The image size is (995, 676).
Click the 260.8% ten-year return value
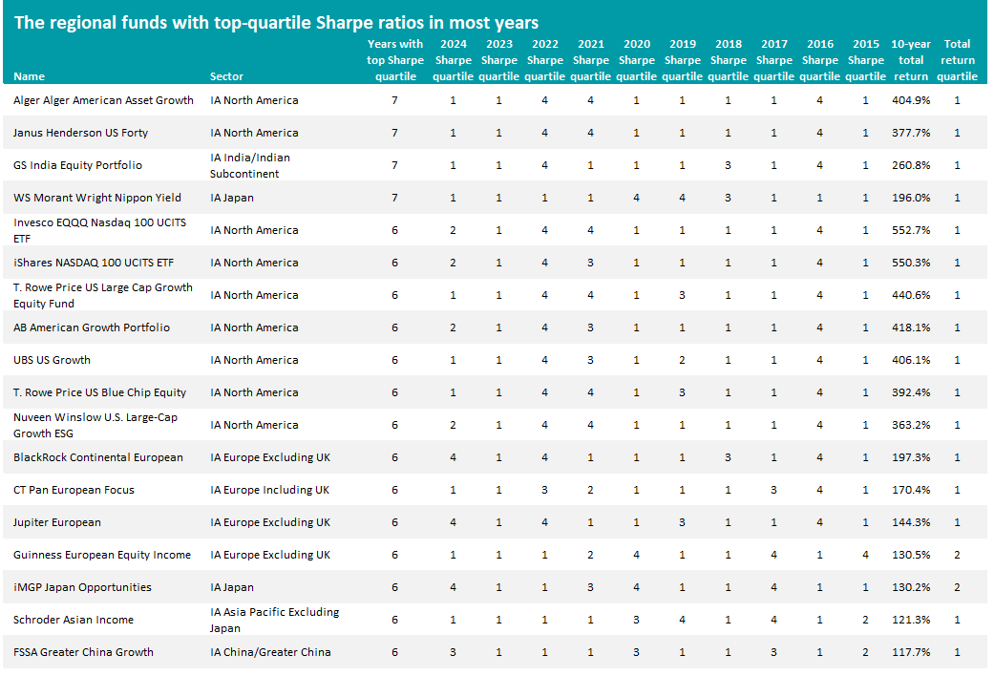click(911, 165)
